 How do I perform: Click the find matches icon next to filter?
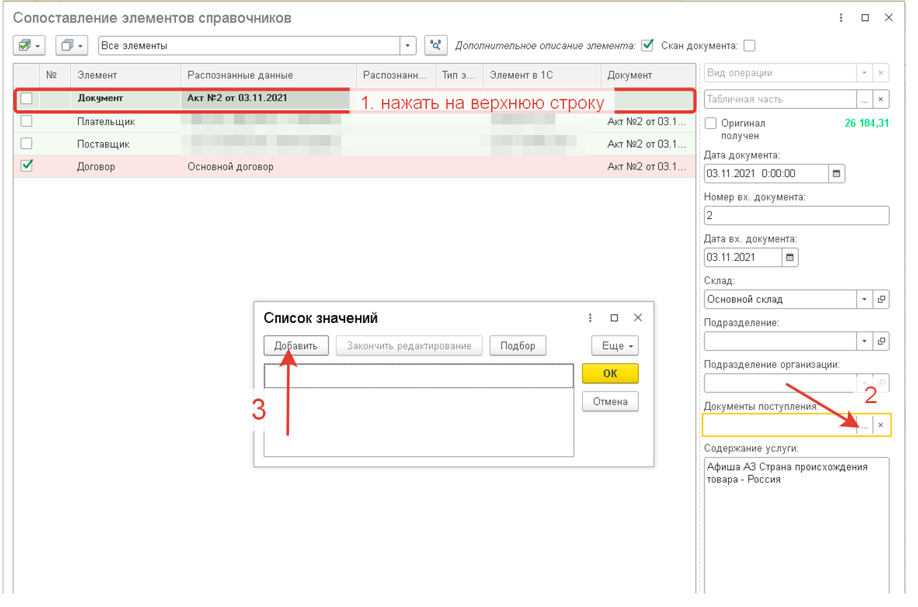coord(436,45)
